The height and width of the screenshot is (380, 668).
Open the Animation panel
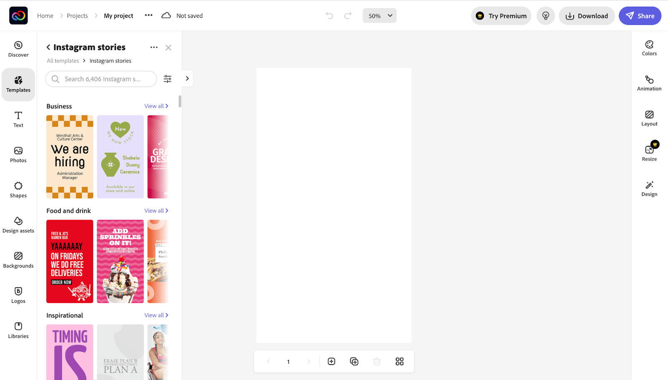pyautogui.click(x=649, y=83)
